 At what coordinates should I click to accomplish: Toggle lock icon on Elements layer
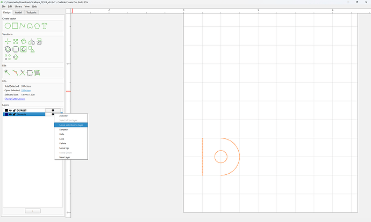click(14, 114)
